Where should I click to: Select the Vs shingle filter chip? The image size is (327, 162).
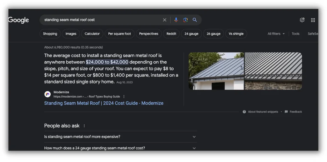236,34
